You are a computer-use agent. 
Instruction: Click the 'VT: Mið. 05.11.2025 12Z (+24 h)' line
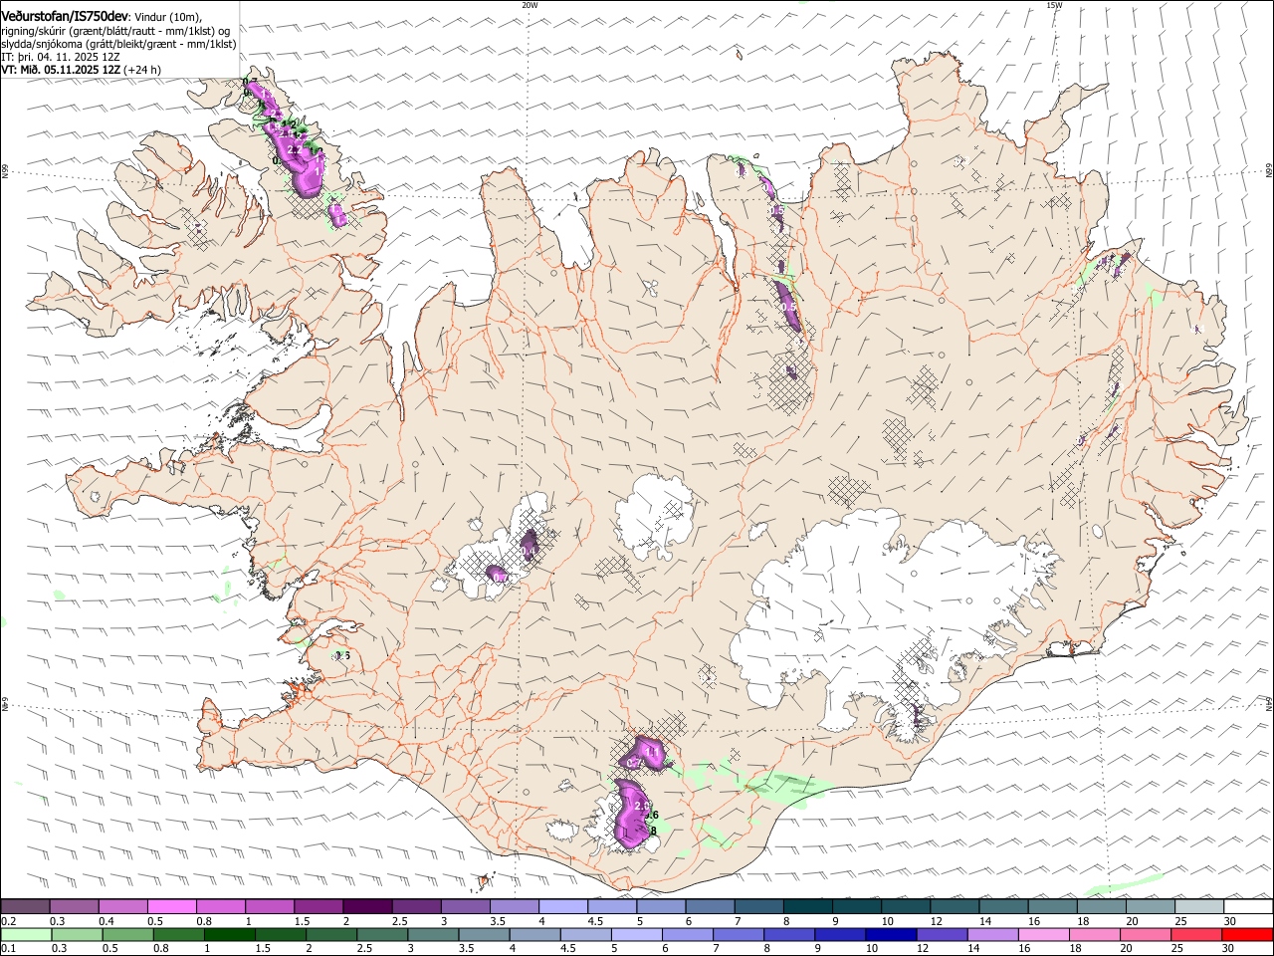[82, 70]
